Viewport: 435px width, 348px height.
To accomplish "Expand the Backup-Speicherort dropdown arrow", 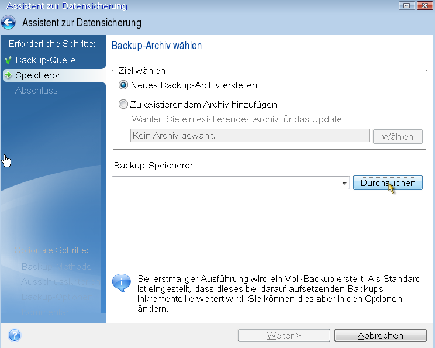I will tap(344, 184).
